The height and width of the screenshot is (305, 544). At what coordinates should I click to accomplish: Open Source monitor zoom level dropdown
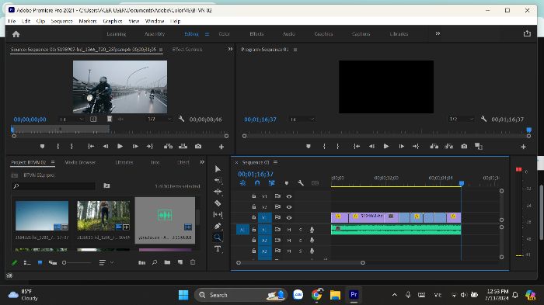coord(71,120)
